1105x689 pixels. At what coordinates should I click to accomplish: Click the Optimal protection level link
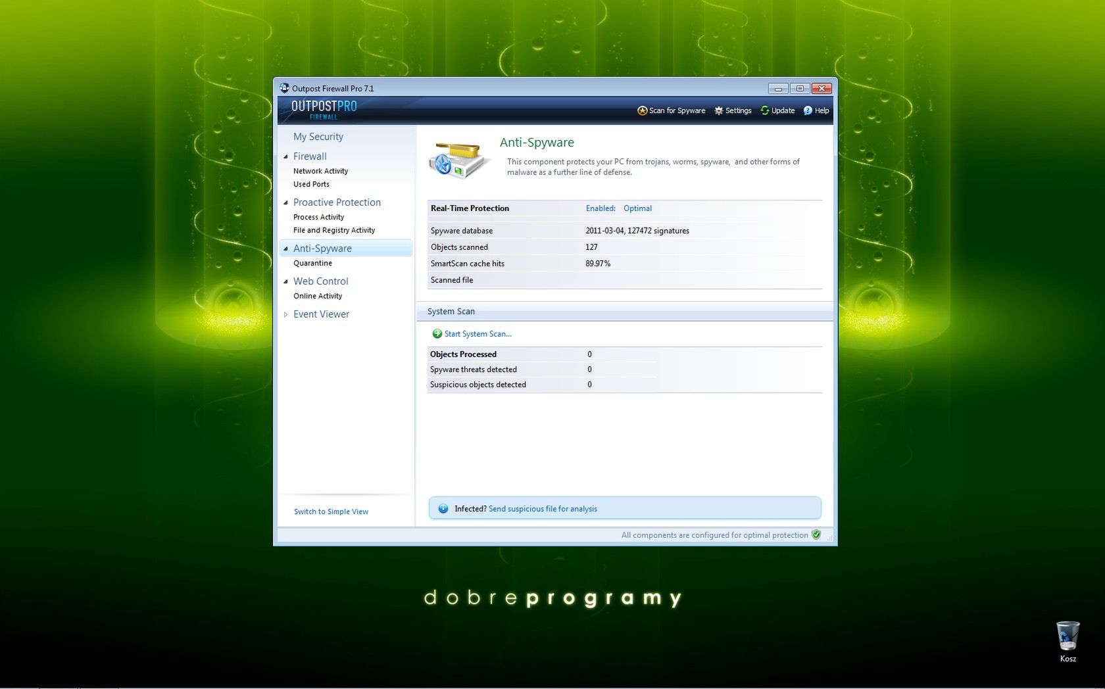(x=637, y=208)
